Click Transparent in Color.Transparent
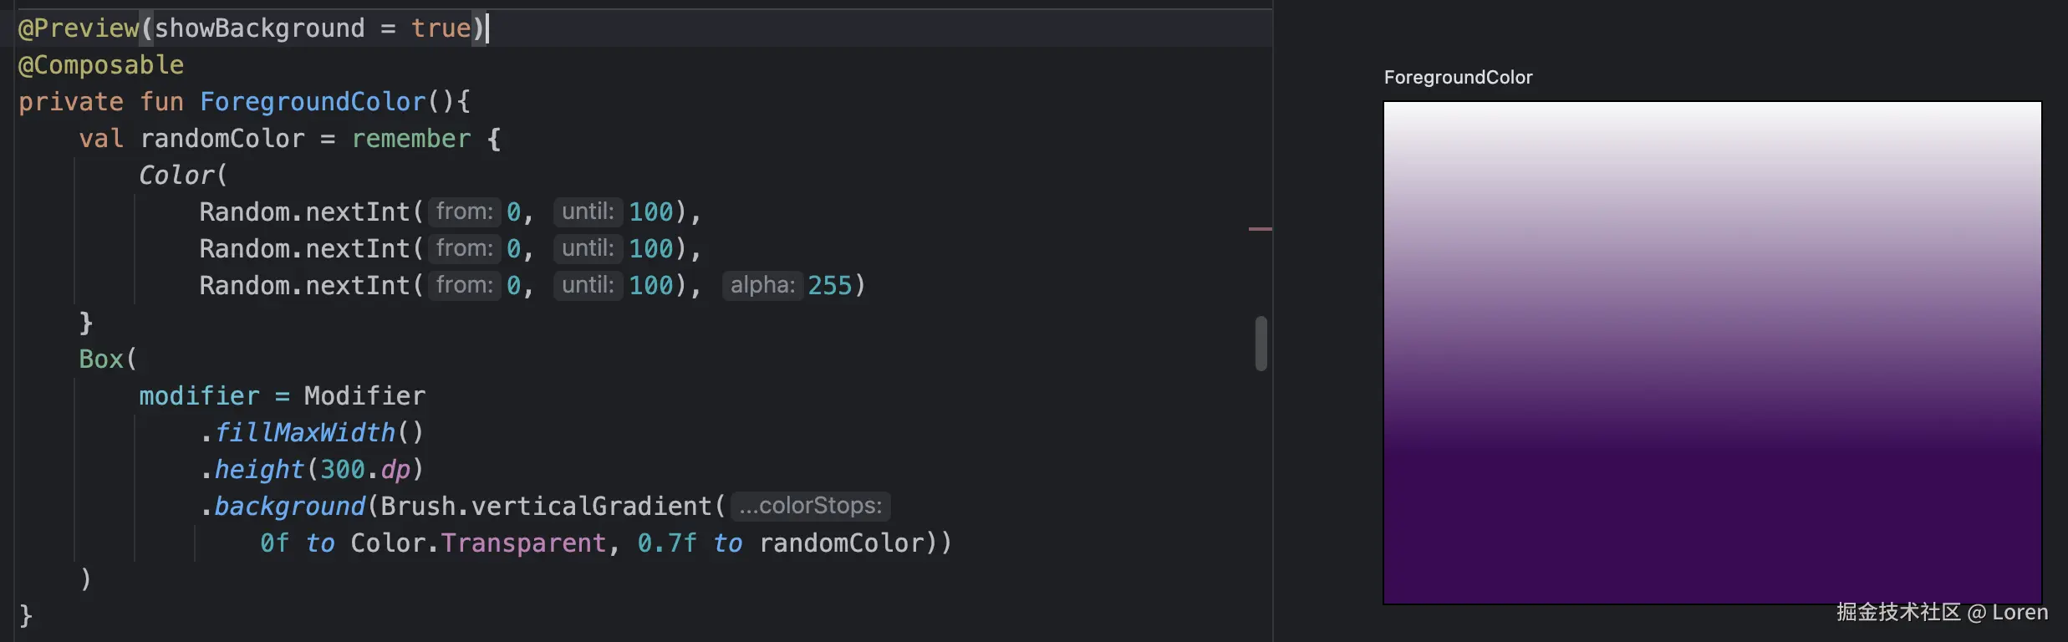The height and width of the screenshot is (642, 2068). 523,543
